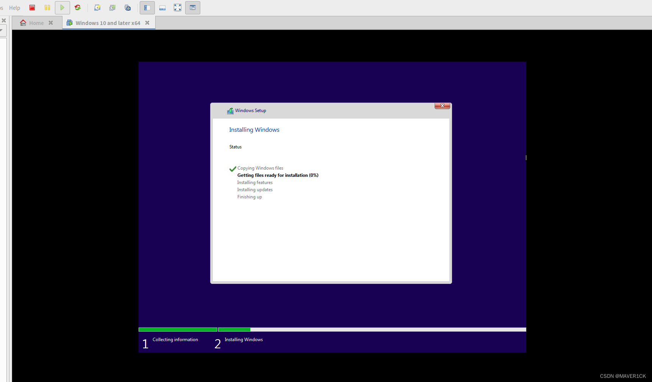
Task: Click the VM icon on Windows 10 tab
Action: click(x=70, y=23)
